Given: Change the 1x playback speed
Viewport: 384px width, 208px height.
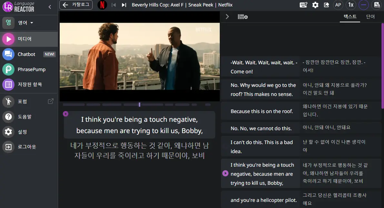Looking at the screenshot, I should coord(351,5).
